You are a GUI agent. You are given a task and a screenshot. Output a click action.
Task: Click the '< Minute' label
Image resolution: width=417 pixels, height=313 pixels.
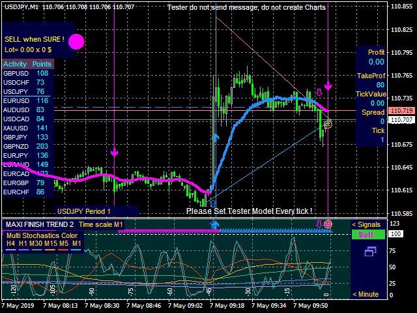pos(366,294)
